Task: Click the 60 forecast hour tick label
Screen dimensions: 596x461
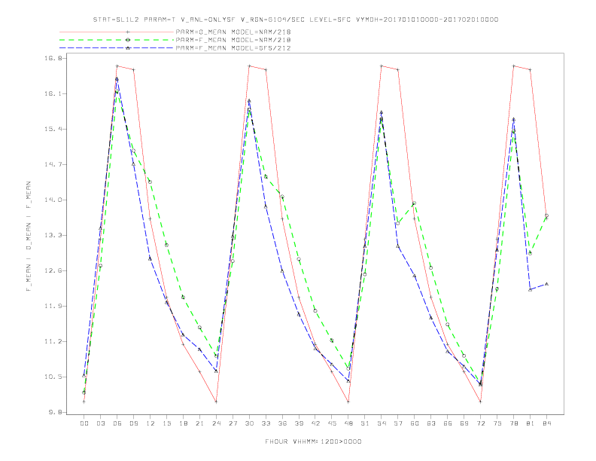Action: click(415, 423)
